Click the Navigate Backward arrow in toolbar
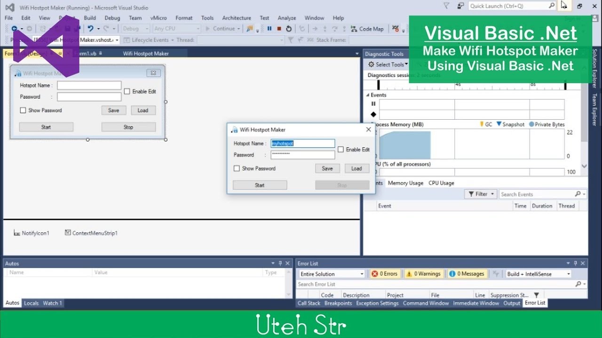 (15, 29)
